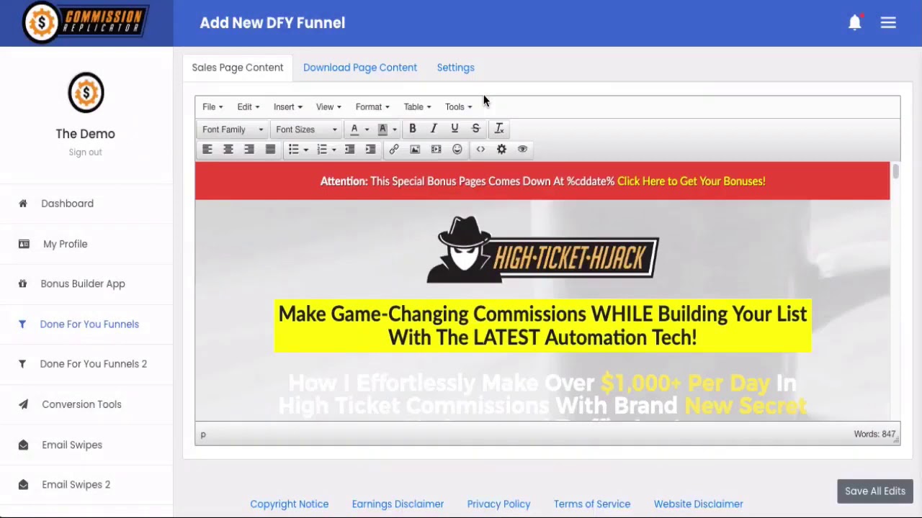Click the background color A icon

[383, 129]
